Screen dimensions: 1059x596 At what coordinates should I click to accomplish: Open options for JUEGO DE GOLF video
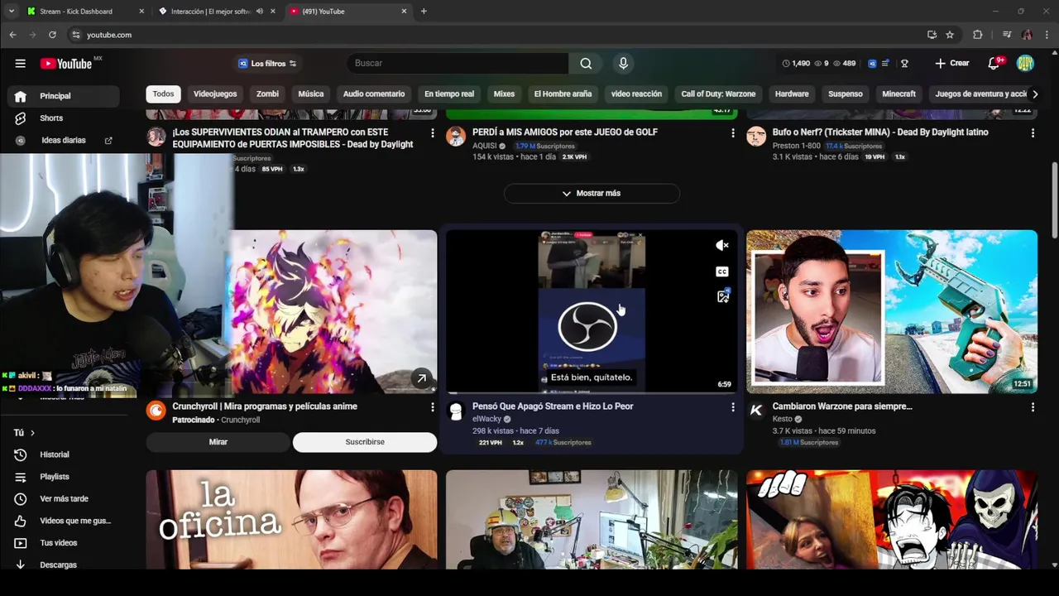tap(732, 132)
